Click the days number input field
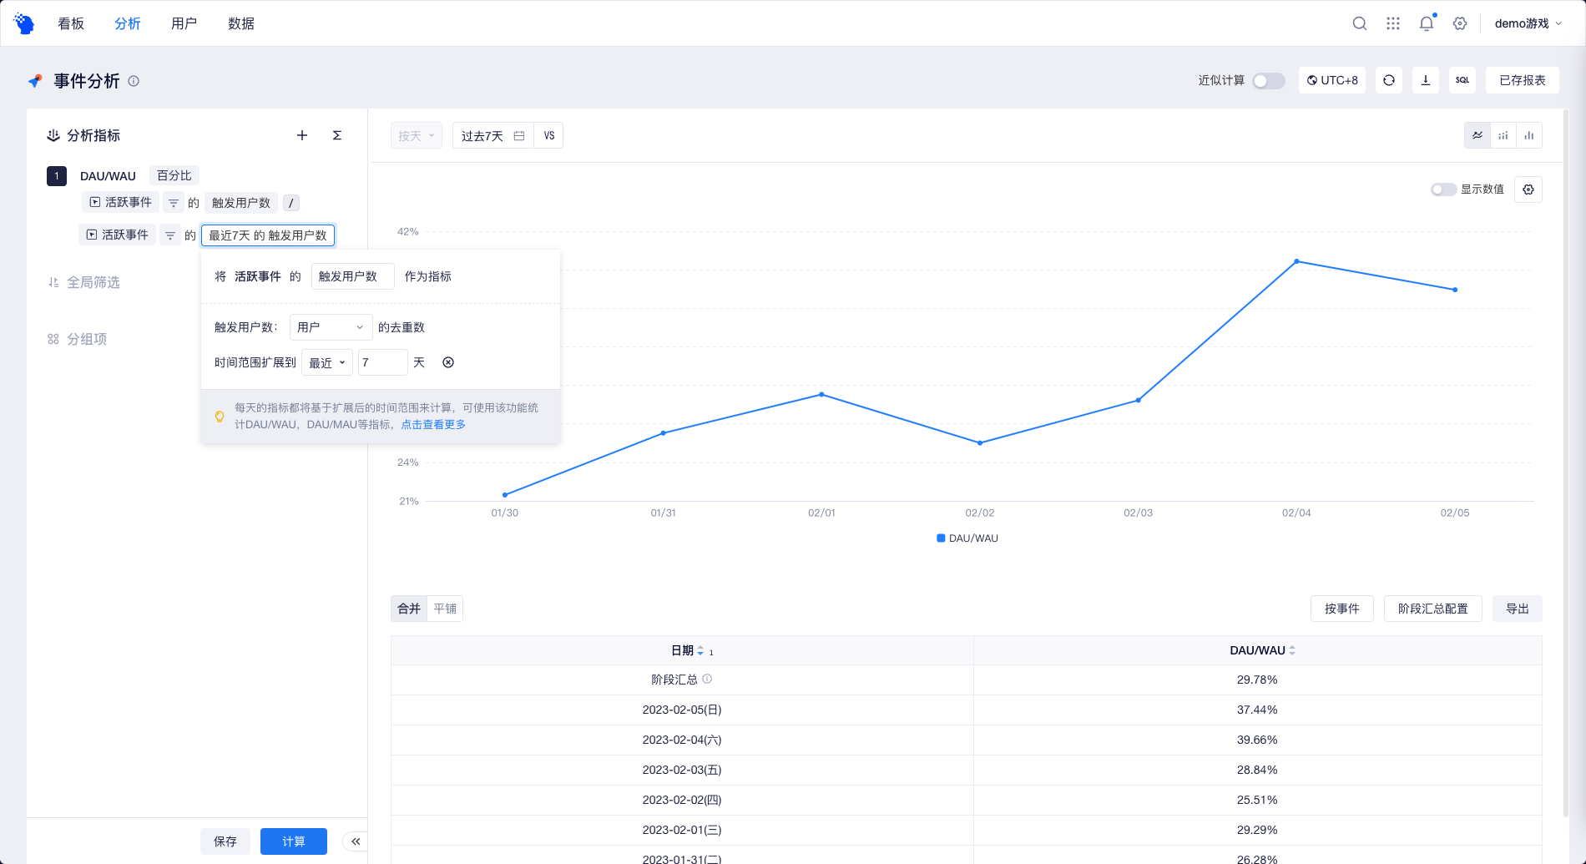Viewport: 1586px width, 864px height. coord(383,362)
